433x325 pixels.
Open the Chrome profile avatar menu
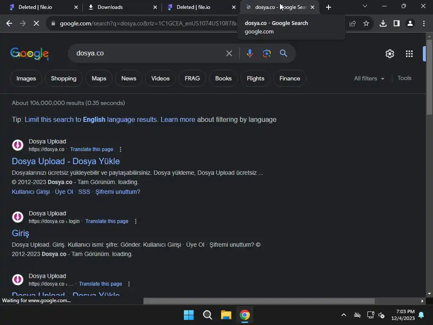[410, 24]
